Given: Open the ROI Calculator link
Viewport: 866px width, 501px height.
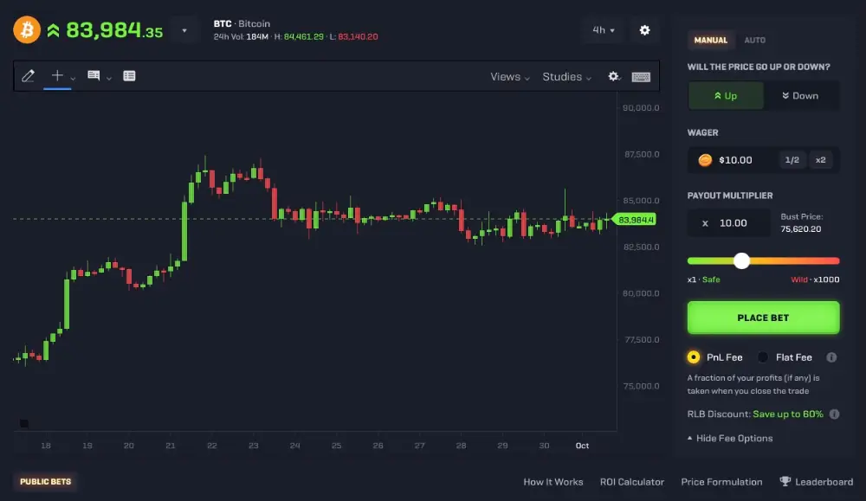Looking at the screenshot, I should [632, 482].
